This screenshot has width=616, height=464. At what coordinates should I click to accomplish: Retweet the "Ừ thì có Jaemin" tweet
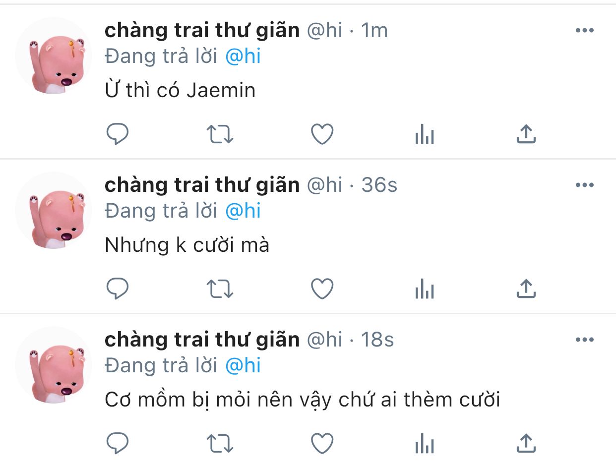pyautogui.click(x=220, y=134)
